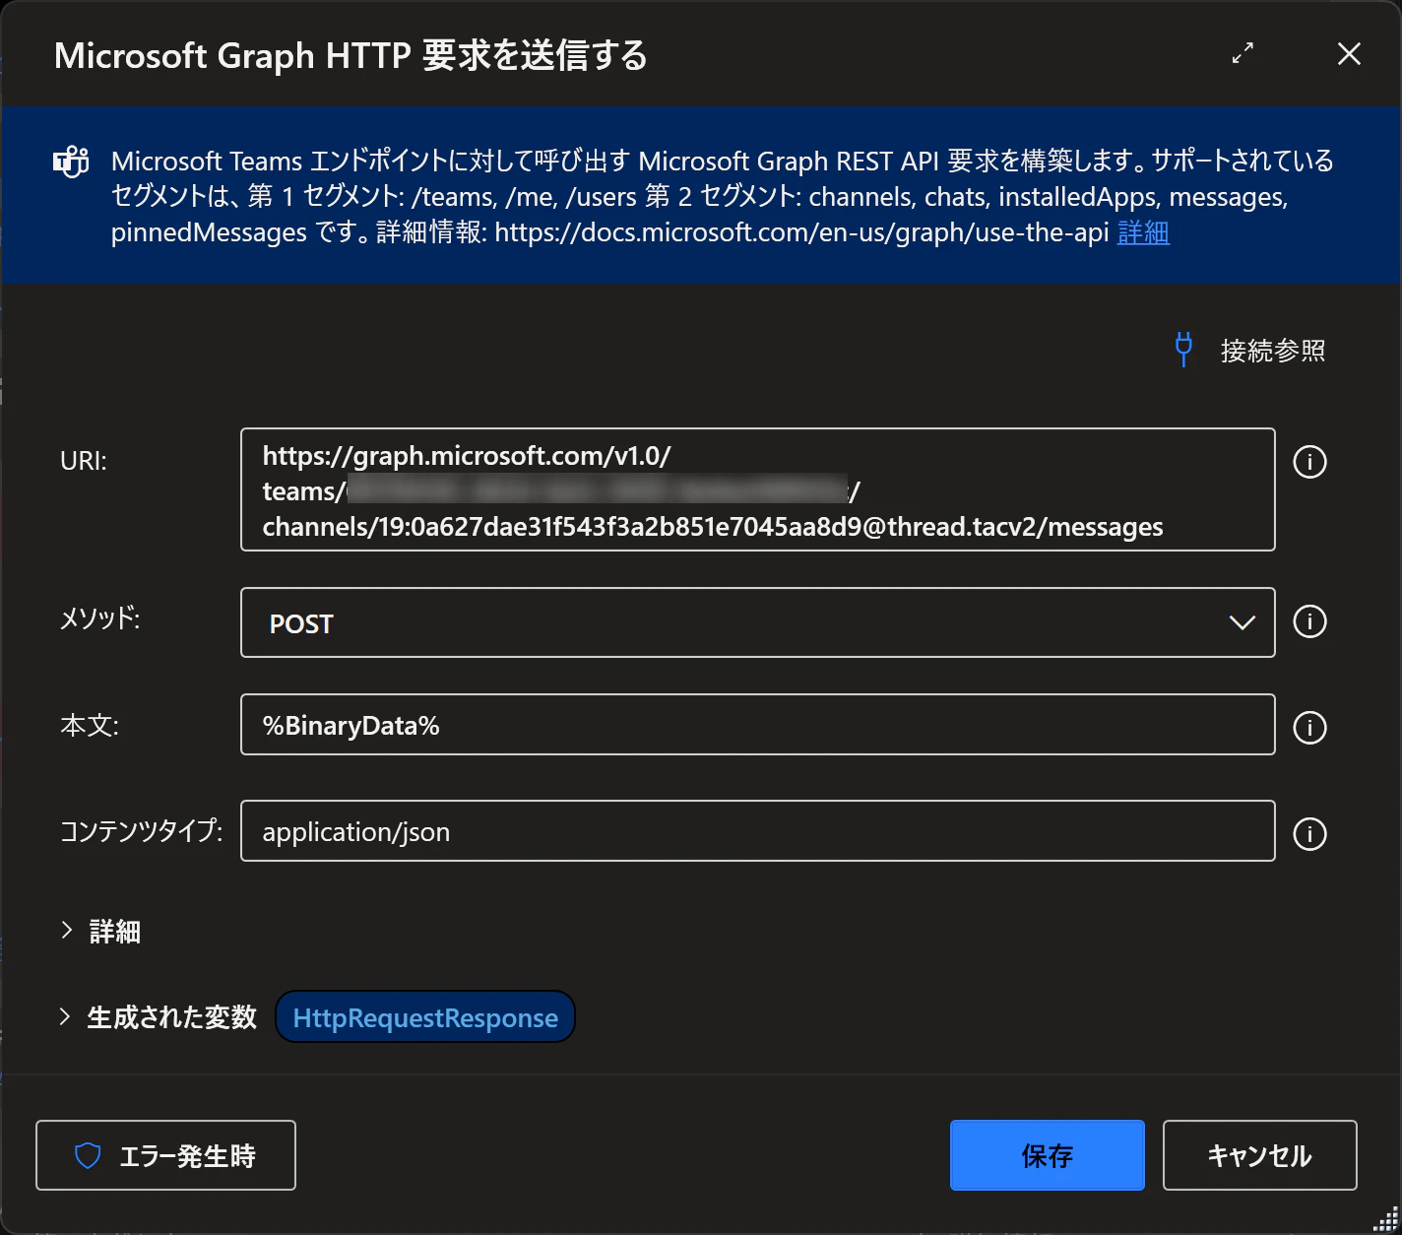The width and height of the screenshot is (1402, 1235).
Task: Click the コンテンツタイプ application/json field
Action: (x=757, y=831)
